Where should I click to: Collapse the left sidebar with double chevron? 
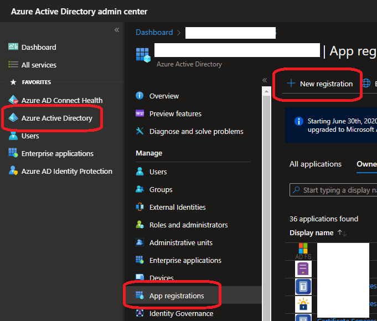click(117, 30)
